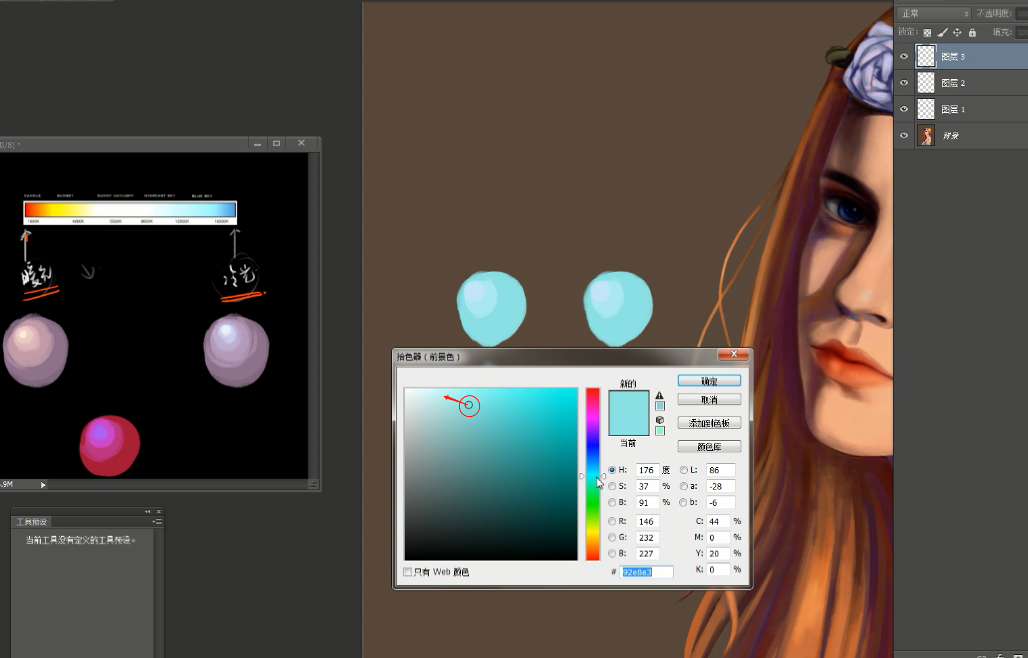Click the status bar play arrow icon
Viewport: 1028px width, 658px height.
(43, 485)
